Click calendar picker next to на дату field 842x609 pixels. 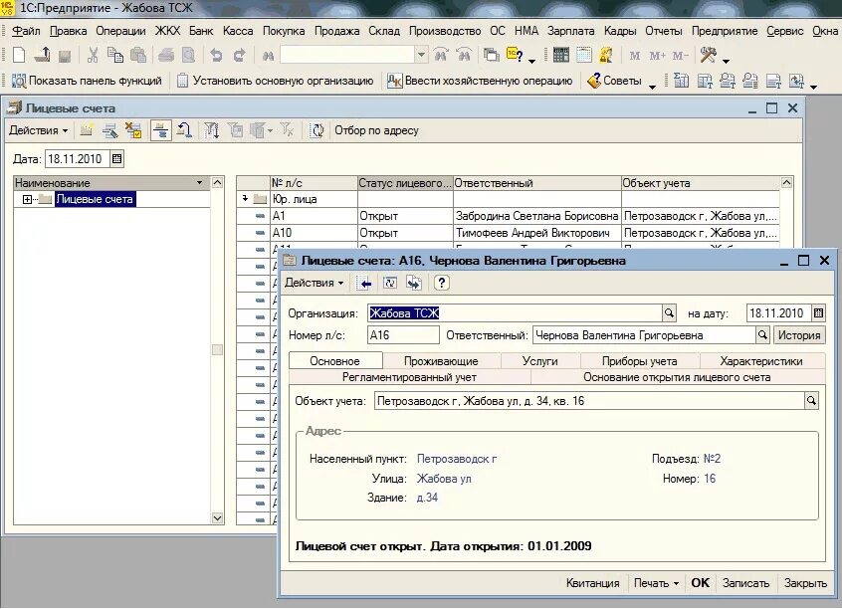click(x=818, y=313)
